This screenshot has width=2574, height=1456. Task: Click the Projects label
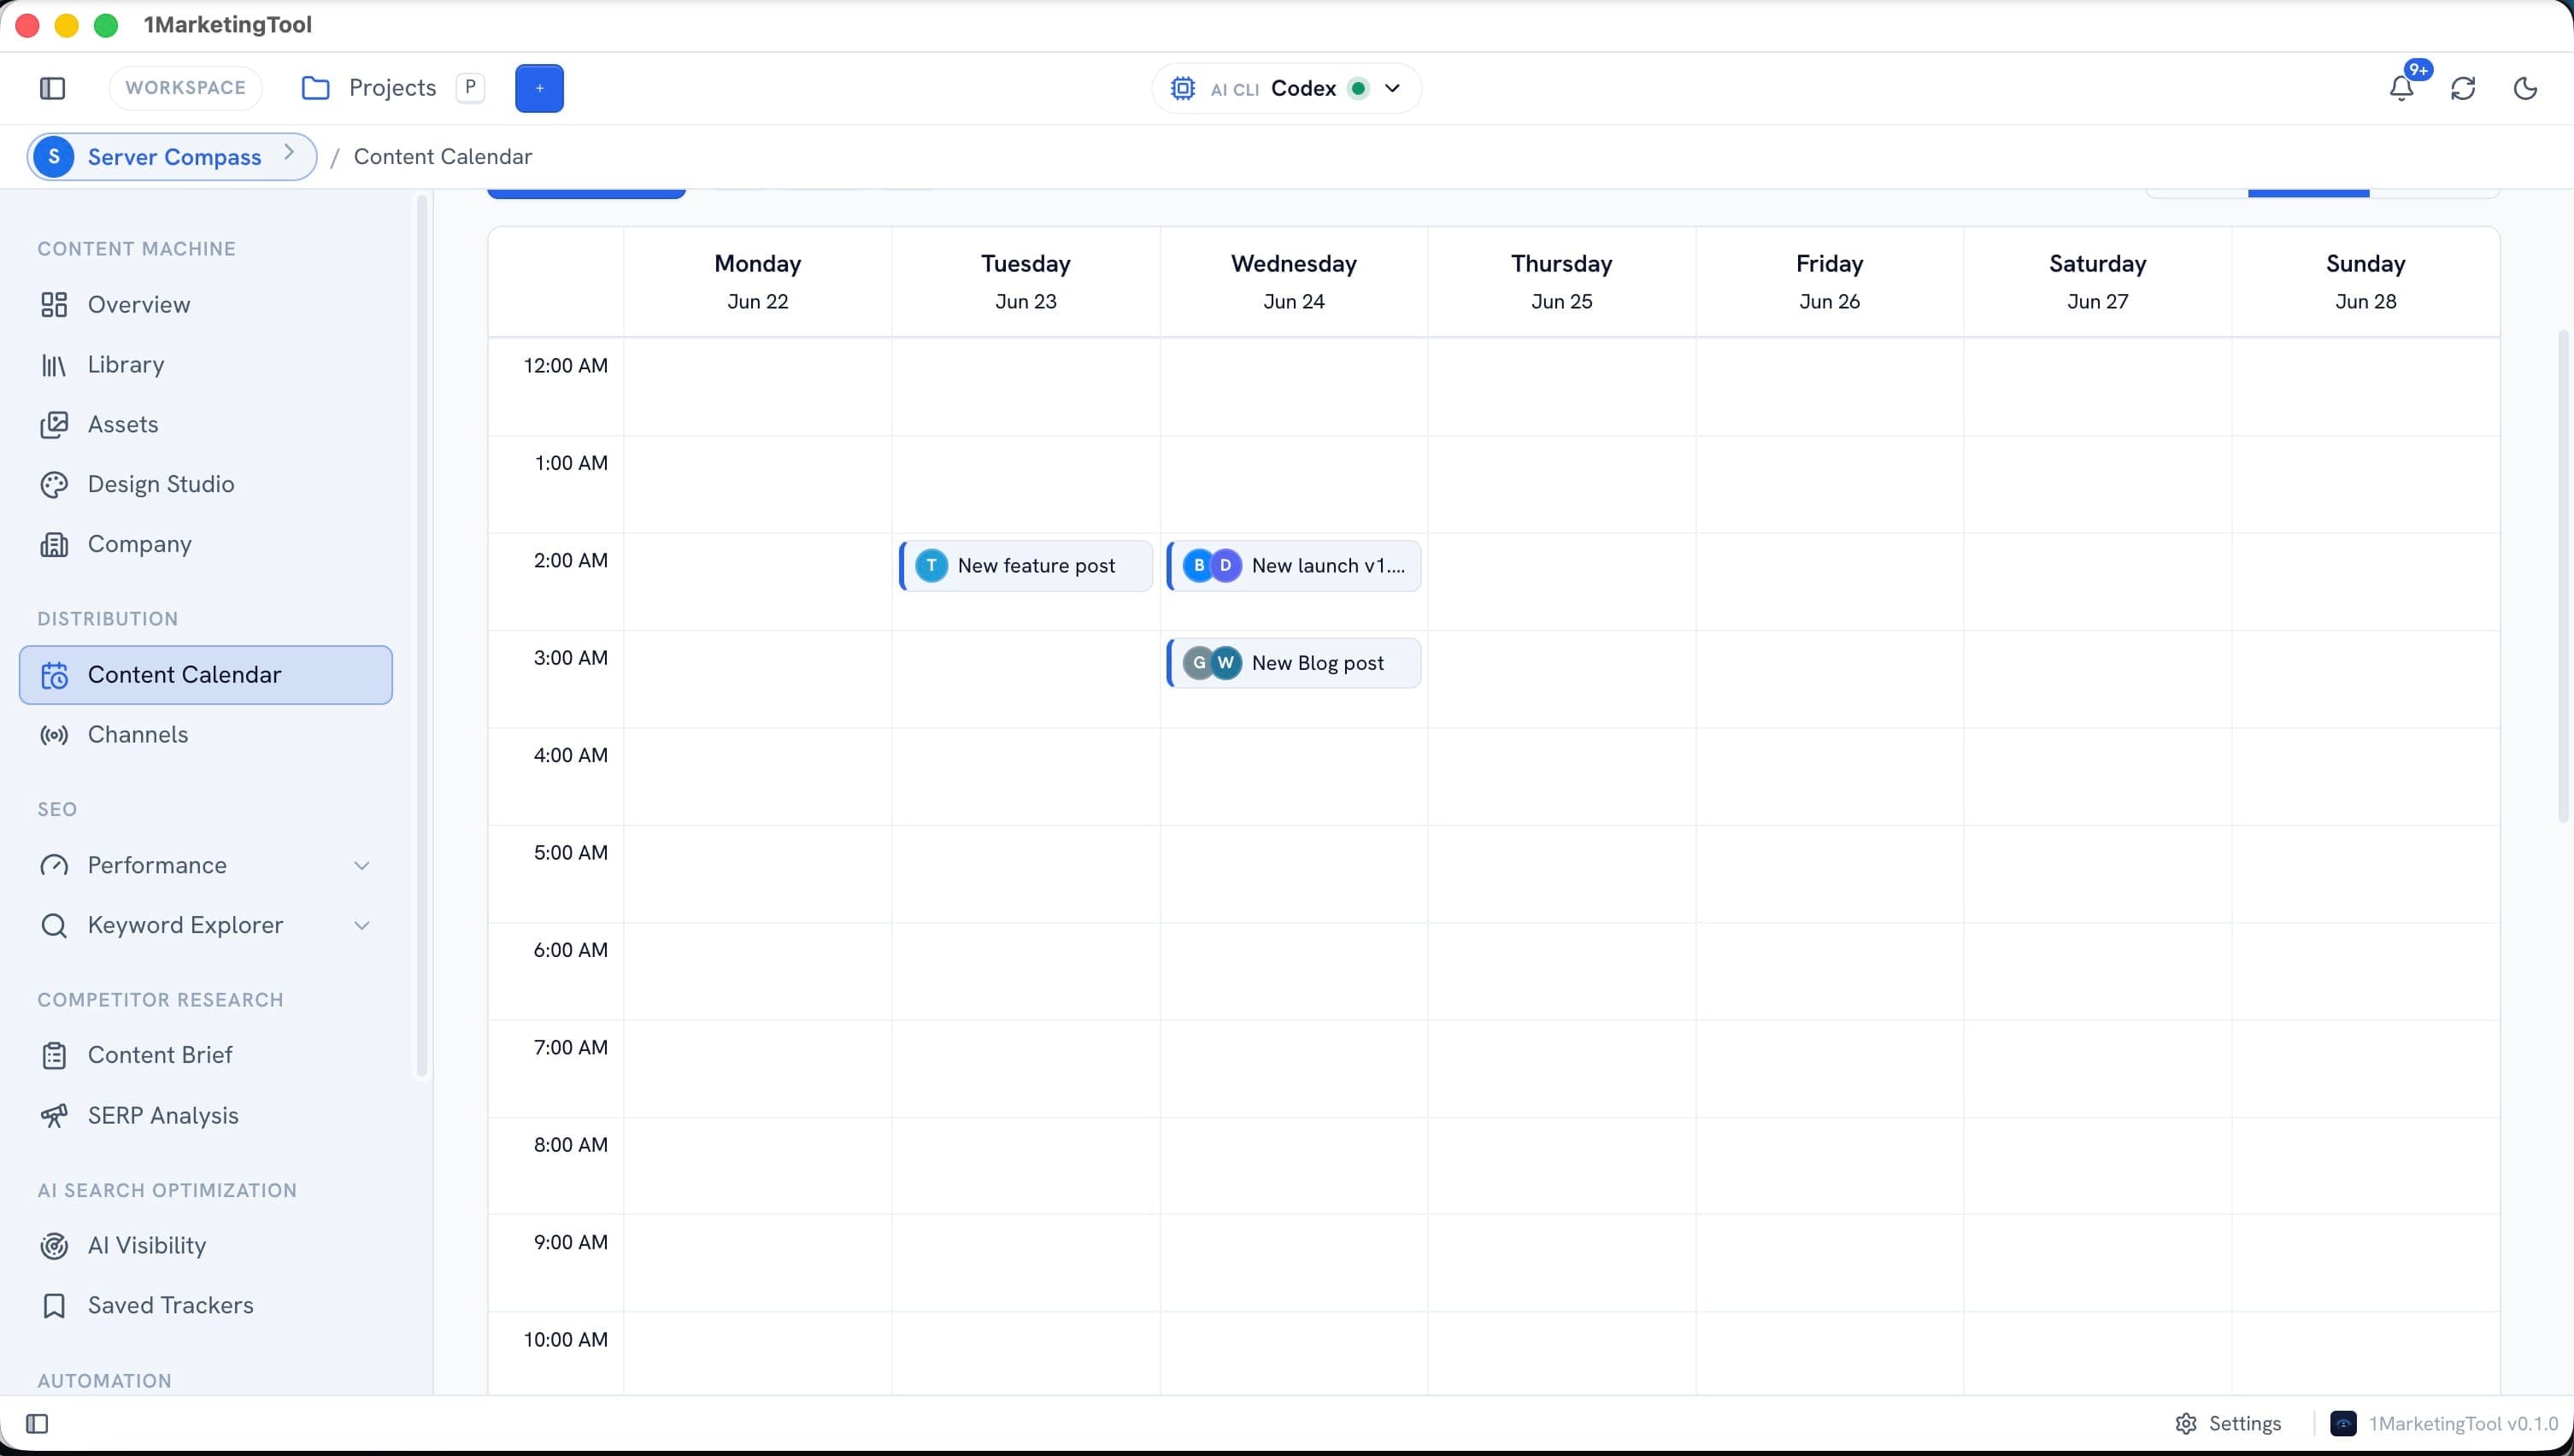click(392, 88)
